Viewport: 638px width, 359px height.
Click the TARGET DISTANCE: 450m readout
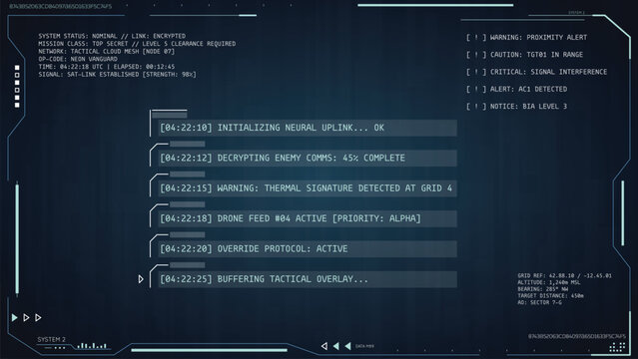tap(550, 296)
